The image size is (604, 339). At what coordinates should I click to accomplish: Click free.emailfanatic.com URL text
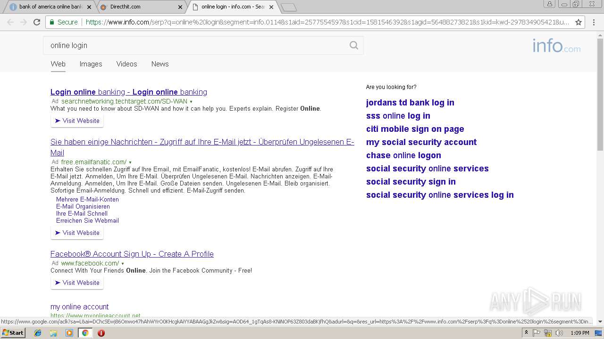pos(94,162)
